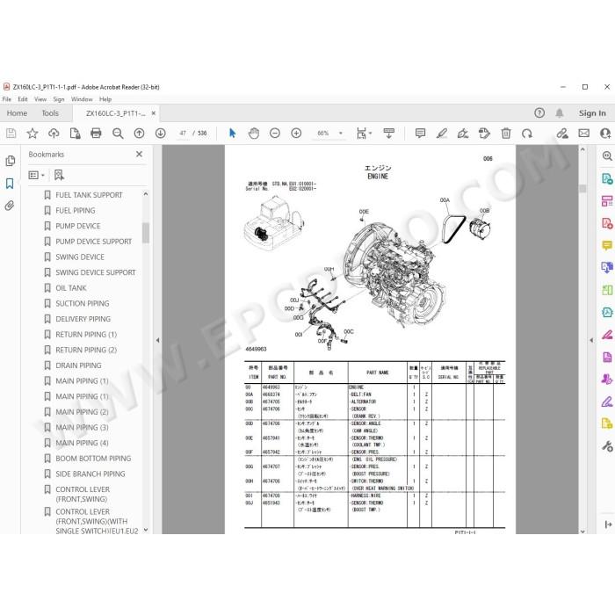Rotate the page with rotate icon
Image resolution: width=615 pixels, height=615 pixels.
pos(527,134)
